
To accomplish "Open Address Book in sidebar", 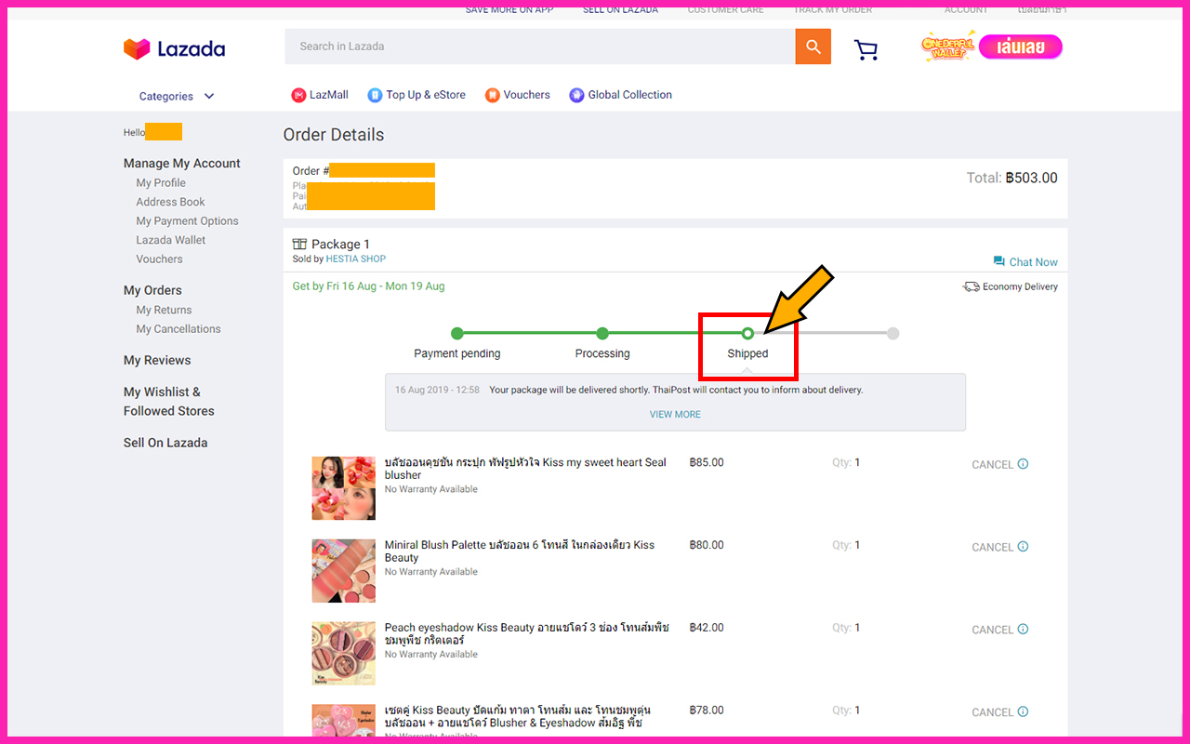I will click(x=170, y=202).
